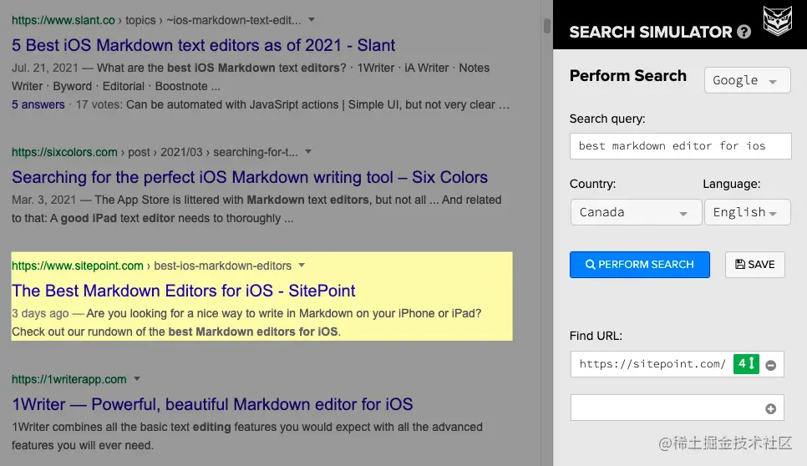Click the https://www.sitepoint.com breadcrumb URL
Screen dimensions: 807x466
[x=77, y=266]
